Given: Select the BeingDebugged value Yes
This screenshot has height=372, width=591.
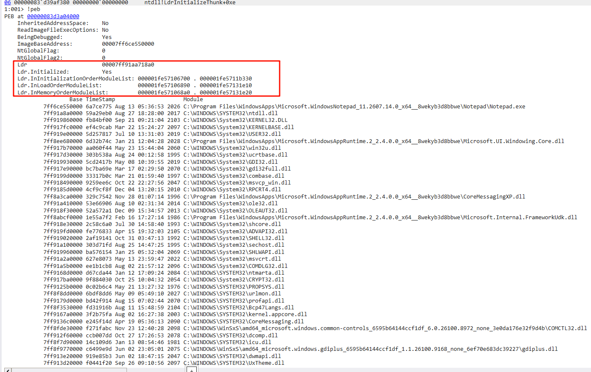Looking at the screenshot, I should [107, 37].
